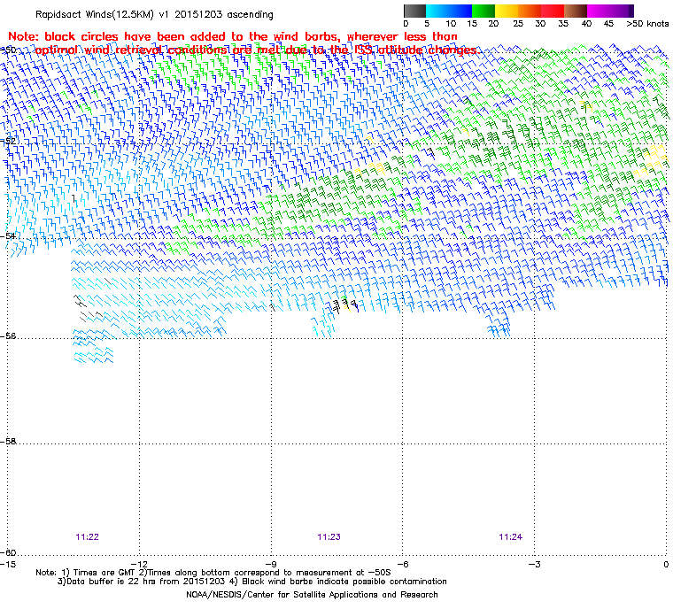The image size is (673, 609).
Task: Click the gray 0-5 knots legend segment
Action: (414, 11)
